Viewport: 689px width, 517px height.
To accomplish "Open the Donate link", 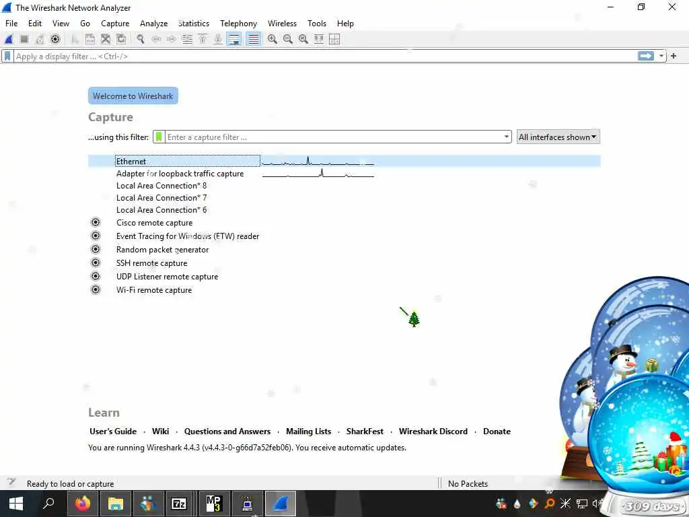I will pos(497,432).
